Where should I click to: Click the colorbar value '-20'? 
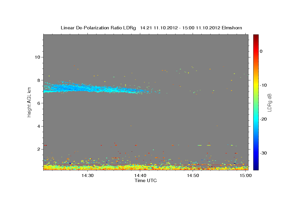pos(263,119)
